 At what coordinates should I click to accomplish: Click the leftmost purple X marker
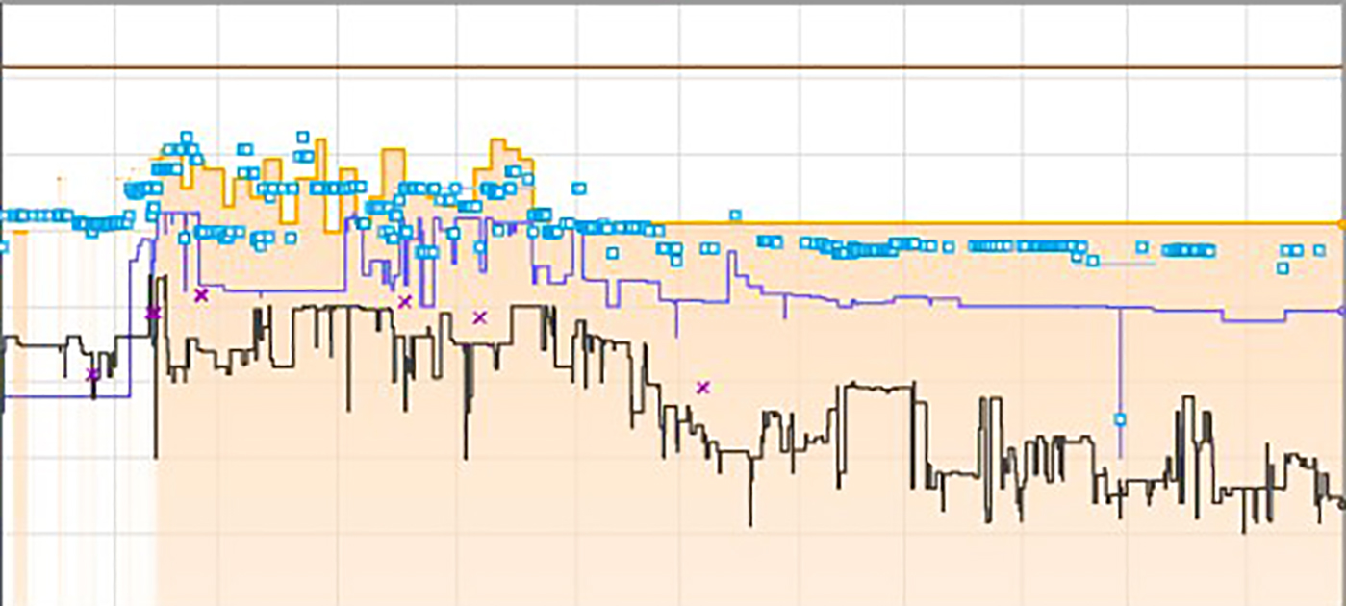[93, 374]
